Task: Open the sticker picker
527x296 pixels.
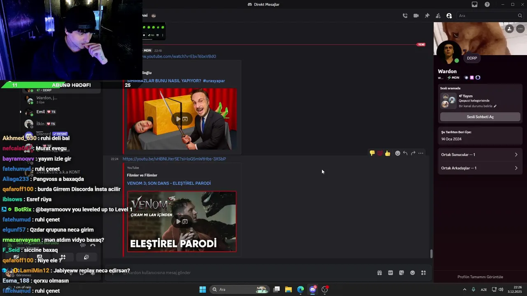Action: (401, 273)
